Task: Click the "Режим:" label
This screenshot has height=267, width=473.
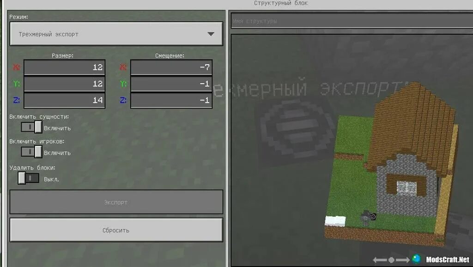Action: (18, 17)
